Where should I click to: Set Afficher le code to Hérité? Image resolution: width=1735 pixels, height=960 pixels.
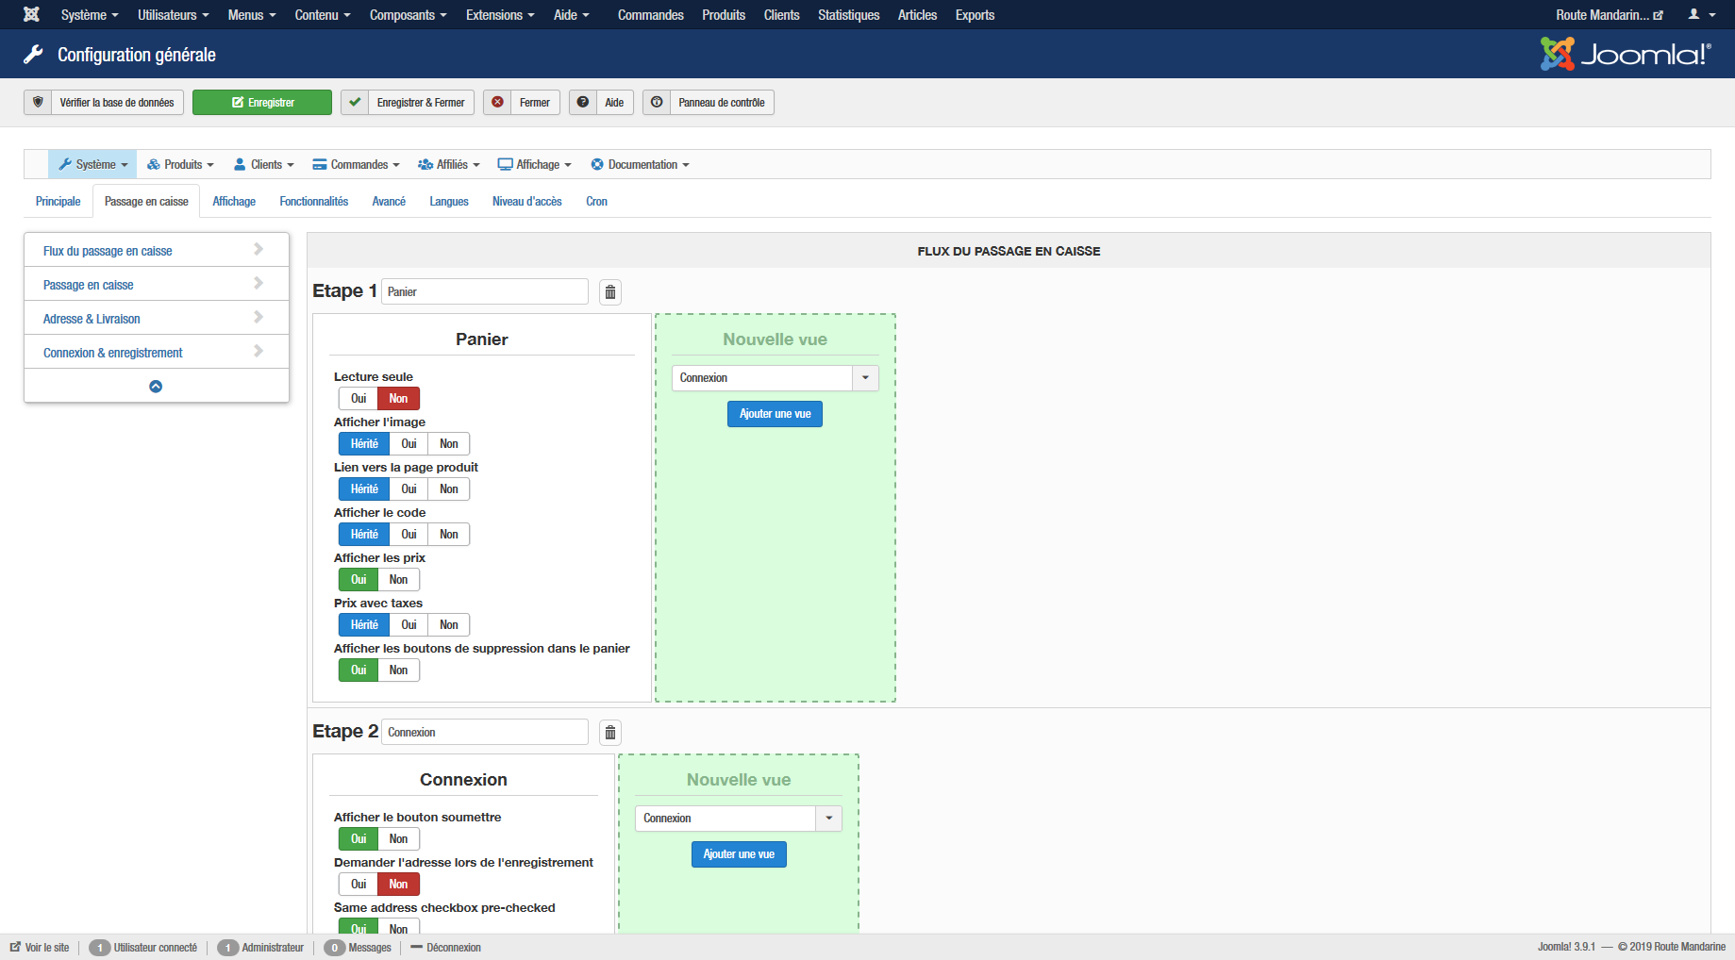pos(364,534)
